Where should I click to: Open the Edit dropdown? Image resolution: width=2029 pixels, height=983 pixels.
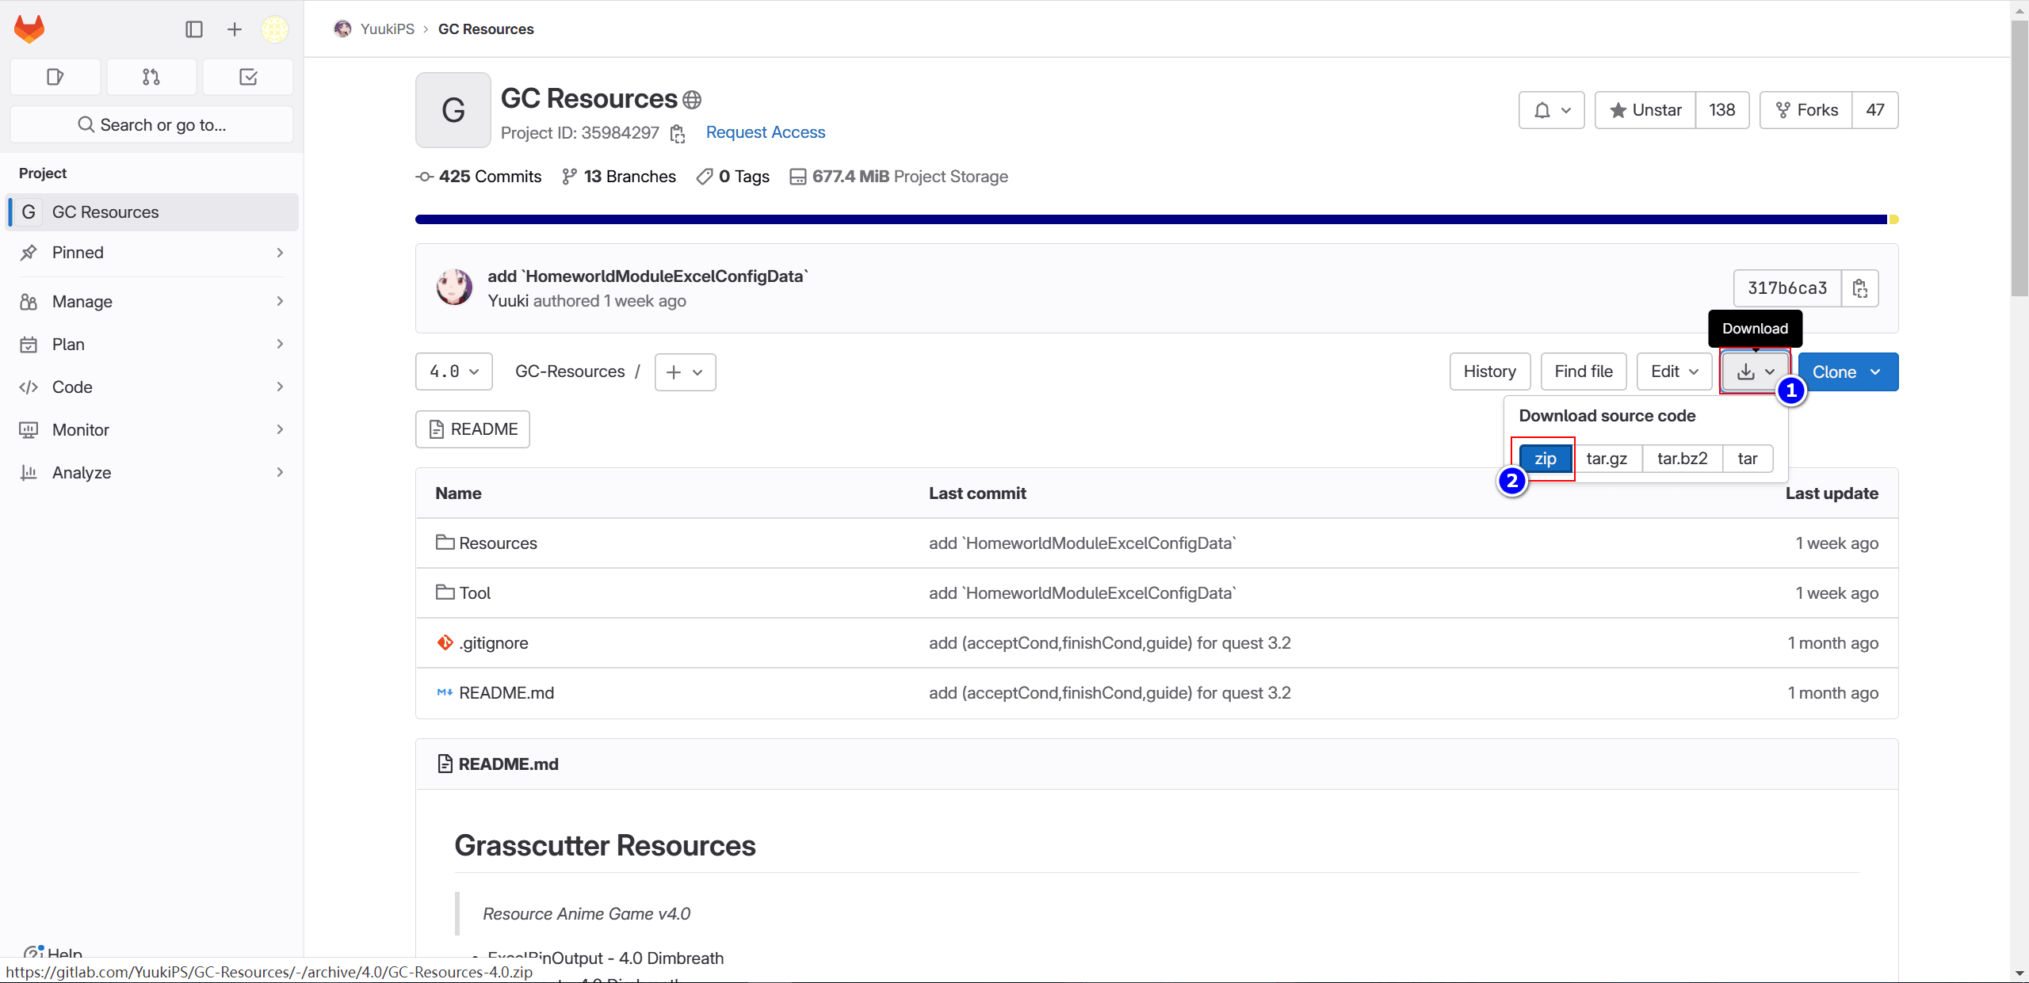(x=1675, y=371)
